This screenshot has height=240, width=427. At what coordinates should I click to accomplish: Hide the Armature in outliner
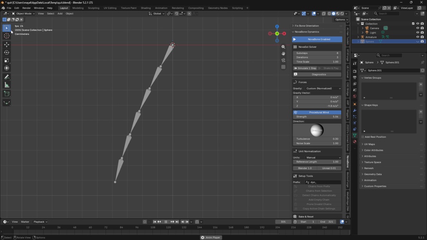pyautogui.click(x=417, y=37)
